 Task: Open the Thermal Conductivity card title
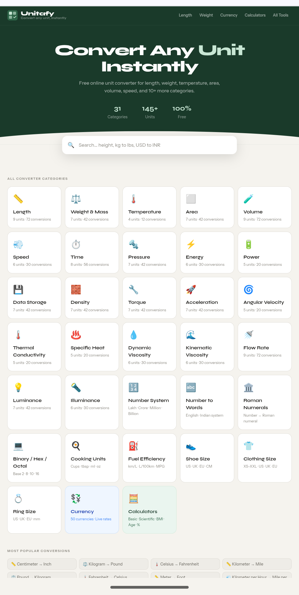pos(29,351)
